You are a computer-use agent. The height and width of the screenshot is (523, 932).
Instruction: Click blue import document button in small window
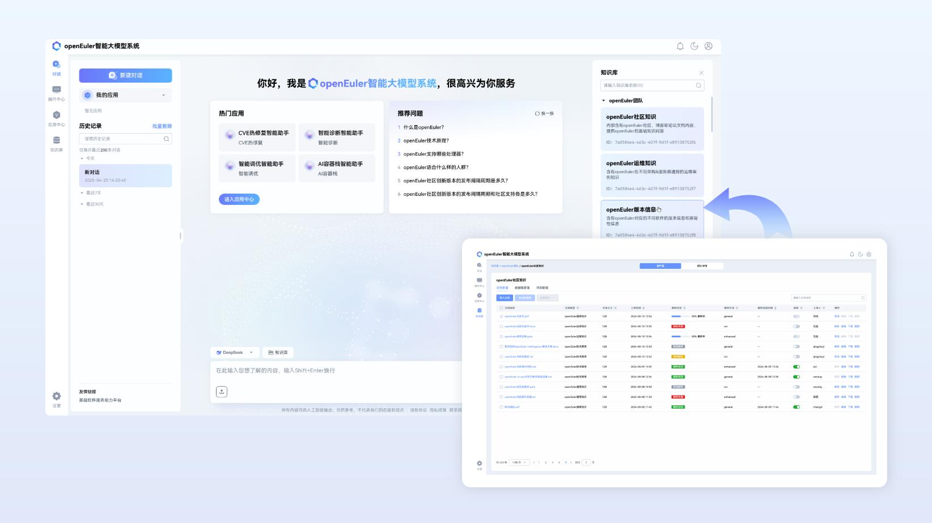[x=505, y=298]
